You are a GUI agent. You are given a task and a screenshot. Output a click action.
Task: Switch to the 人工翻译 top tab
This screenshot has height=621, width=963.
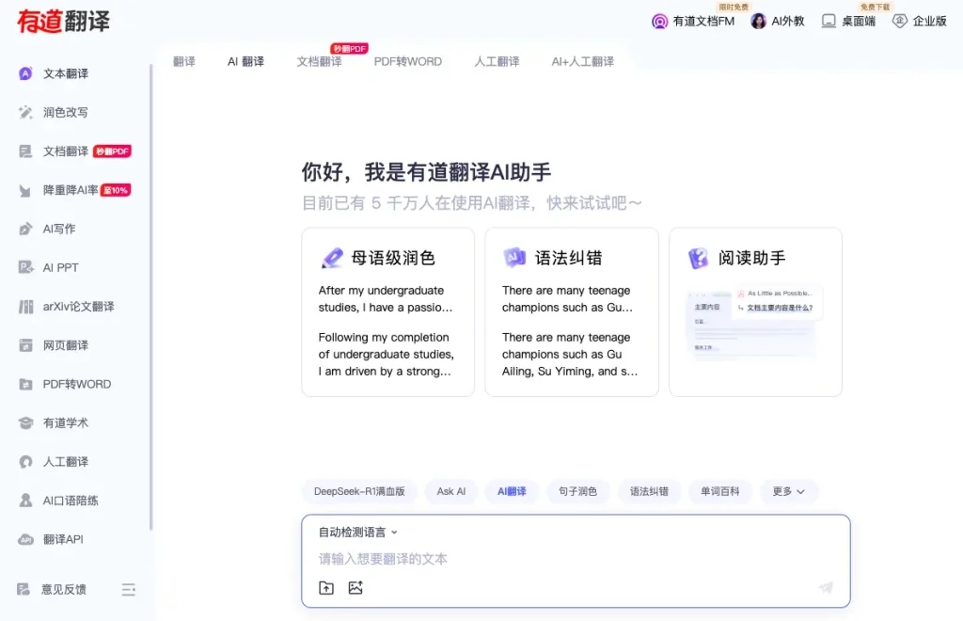(x=497, y=61)
